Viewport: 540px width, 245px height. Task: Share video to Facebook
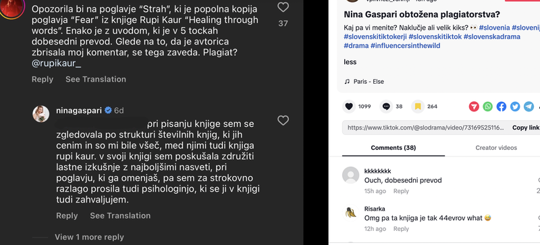(x=502, y=107)
